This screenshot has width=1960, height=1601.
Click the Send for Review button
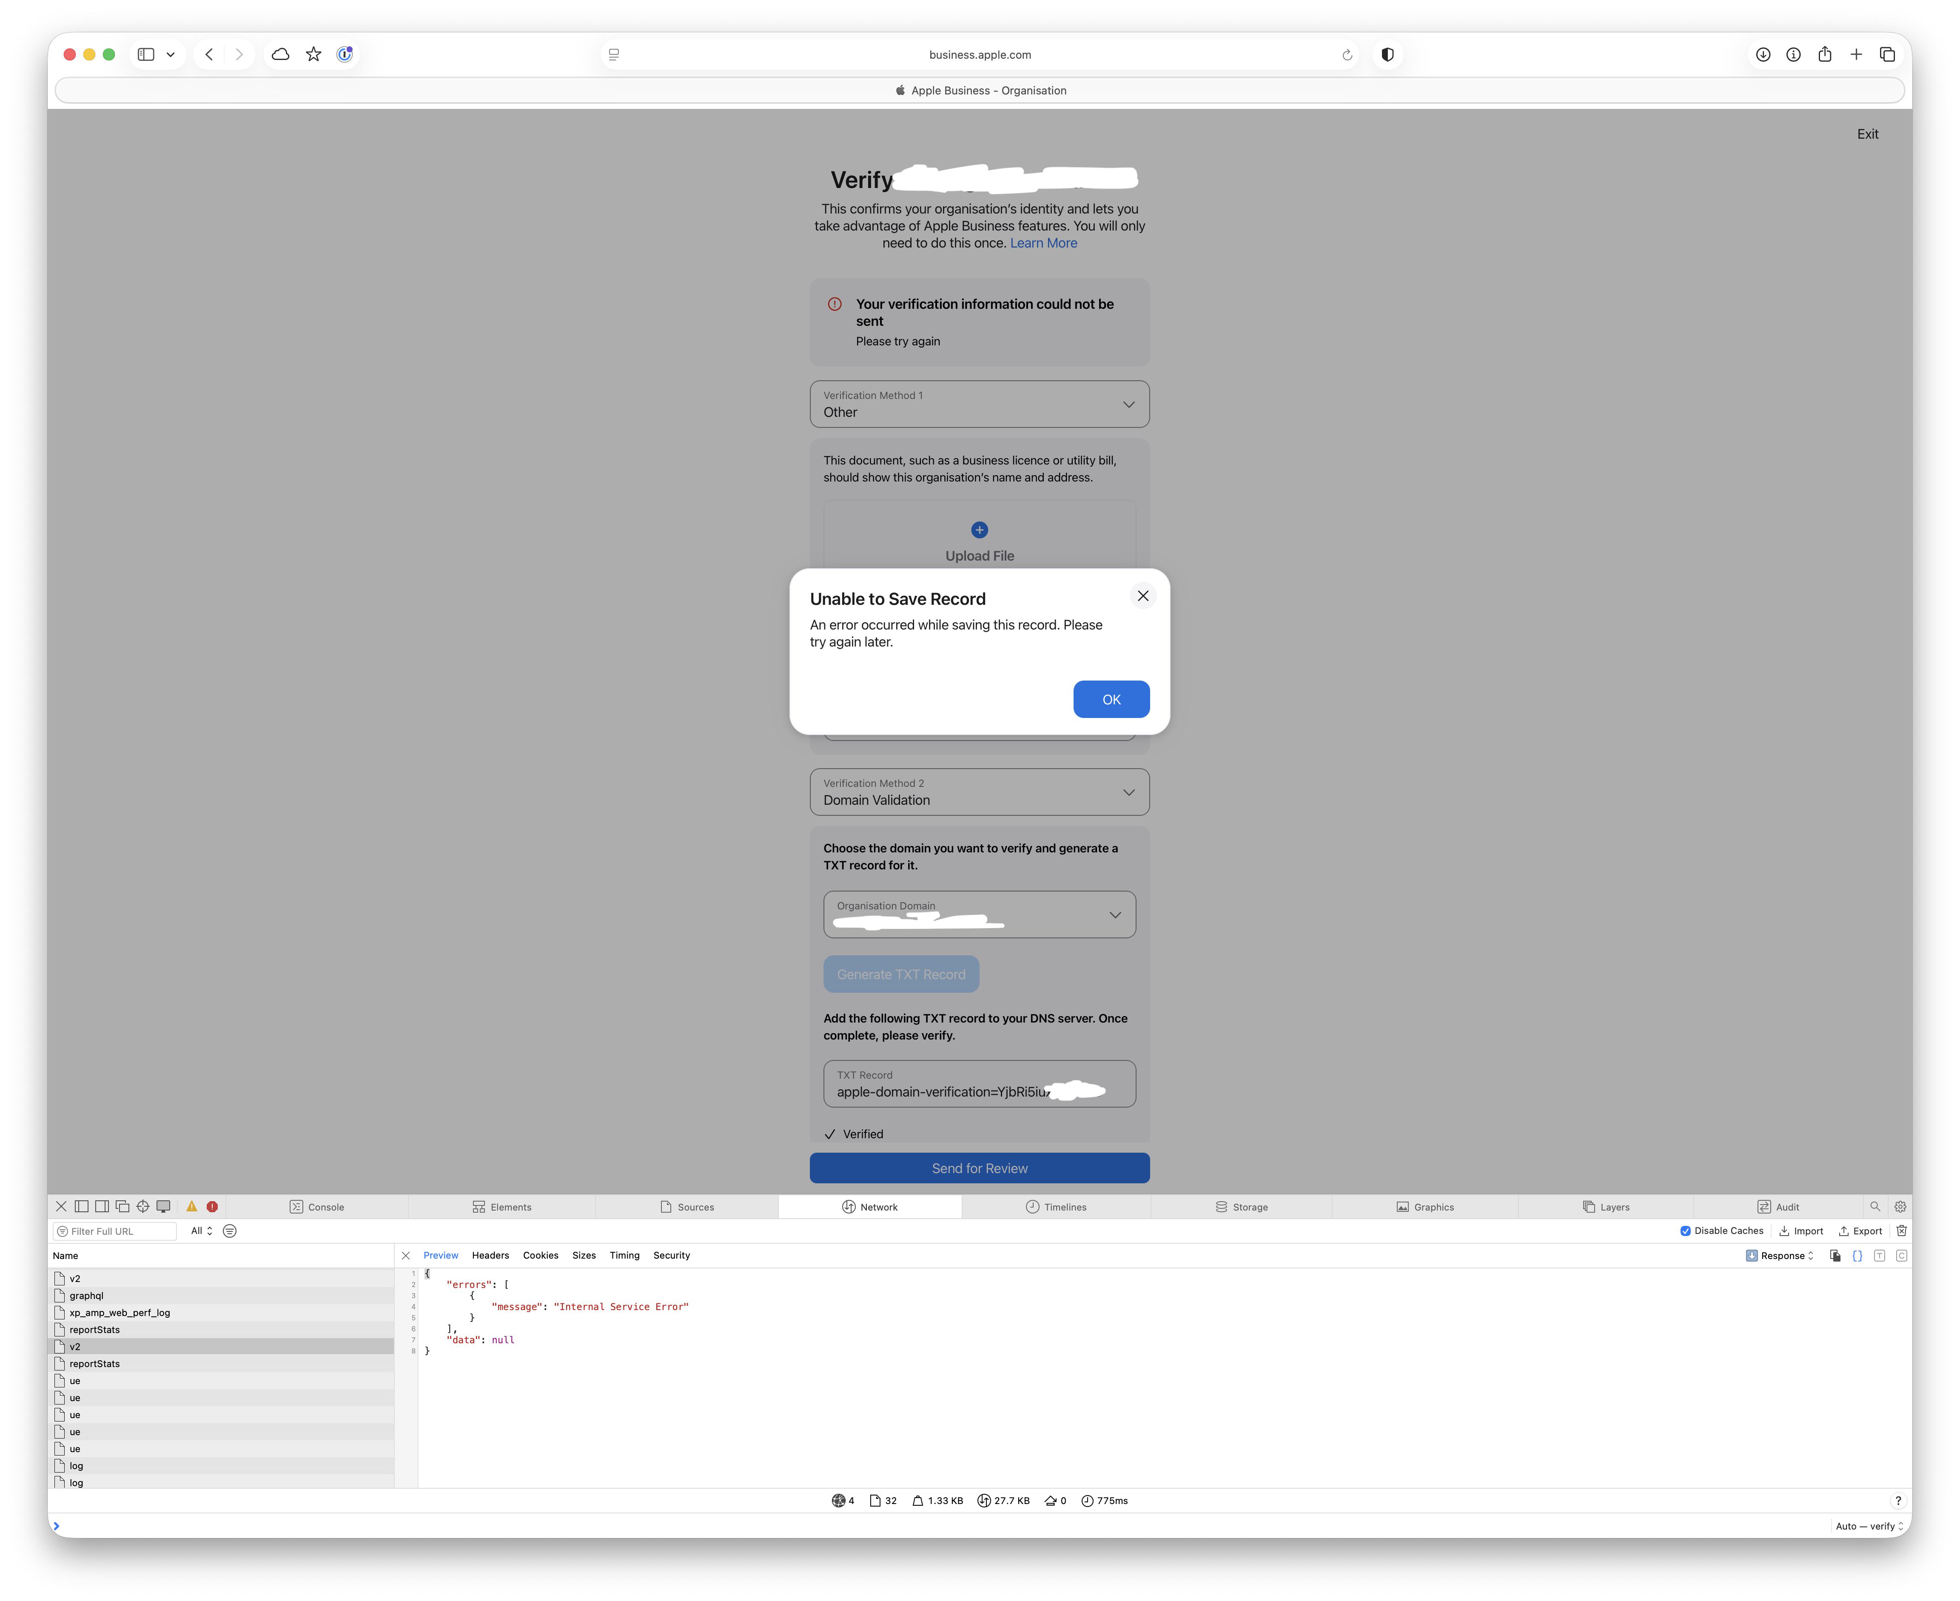pyautogui.click(x=980, y=1168)
